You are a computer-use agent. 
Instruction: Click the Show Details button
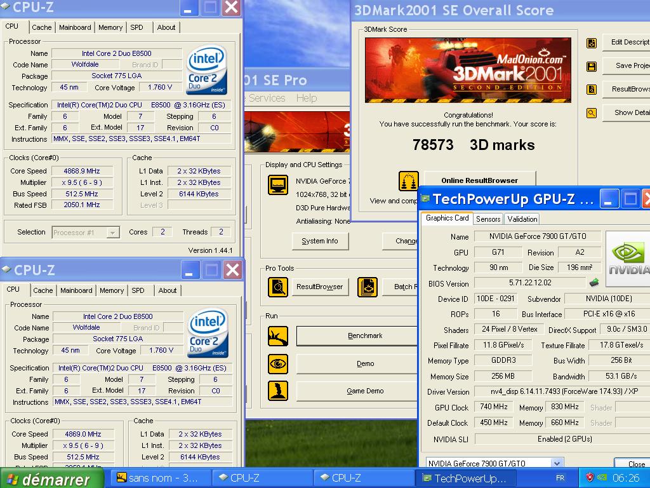pos(627,112)
